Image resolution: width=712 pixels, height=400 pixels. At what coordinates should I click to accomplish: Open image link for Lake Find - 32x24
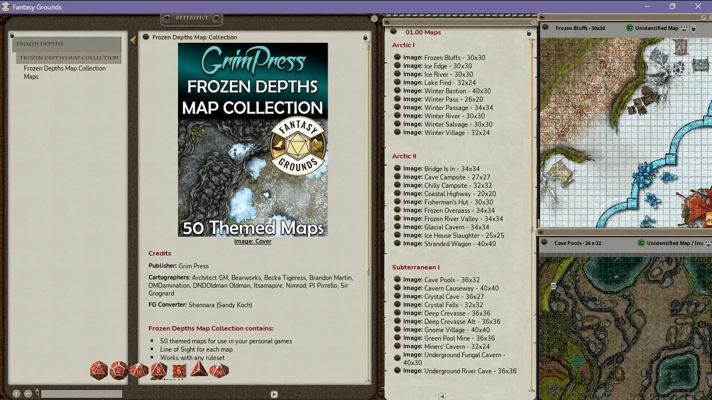point(397,82)
